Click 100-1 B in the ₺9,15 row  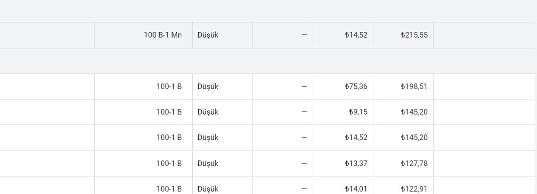(x=169, y=112)
